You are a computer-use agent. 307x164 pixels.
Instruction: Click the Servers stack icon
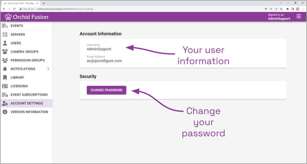5,34
